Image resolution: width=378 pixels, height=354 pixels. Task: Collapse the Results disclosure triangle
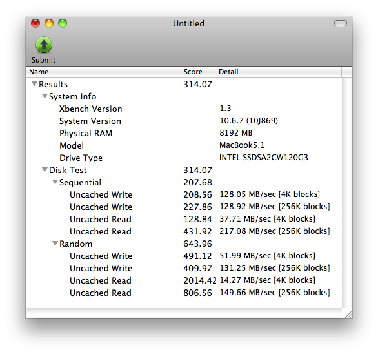34,84
